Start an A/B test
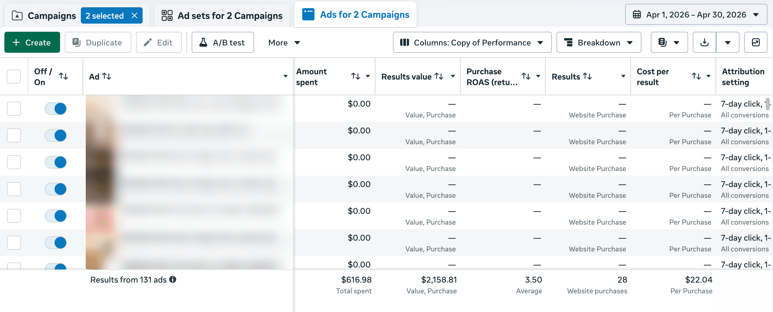The image size is (773, 312). click(x=223, y=42)
